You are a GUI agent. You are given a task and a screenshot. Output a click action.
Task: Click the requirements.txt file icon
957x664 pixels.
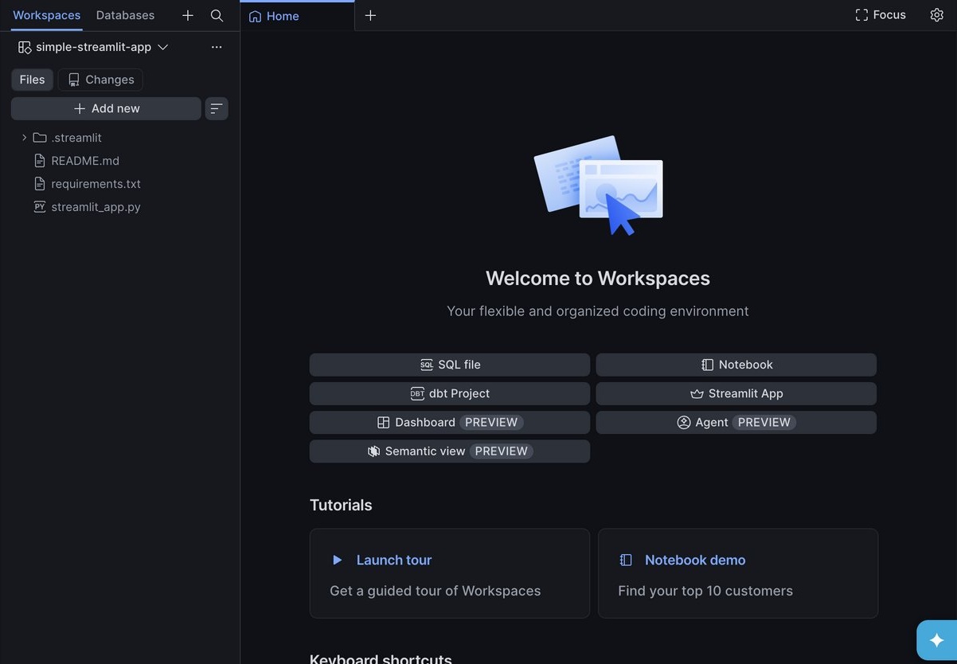(40, 184)
